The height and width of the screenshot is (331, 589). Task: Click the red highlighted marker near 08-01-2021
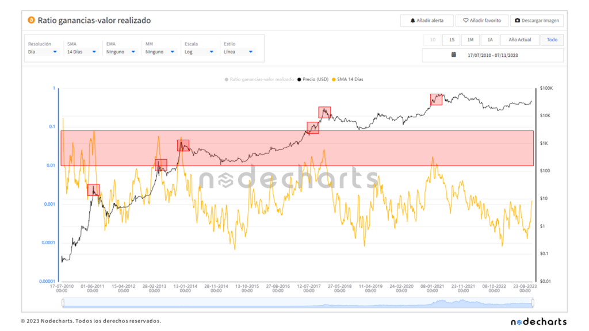click(437, 99)
